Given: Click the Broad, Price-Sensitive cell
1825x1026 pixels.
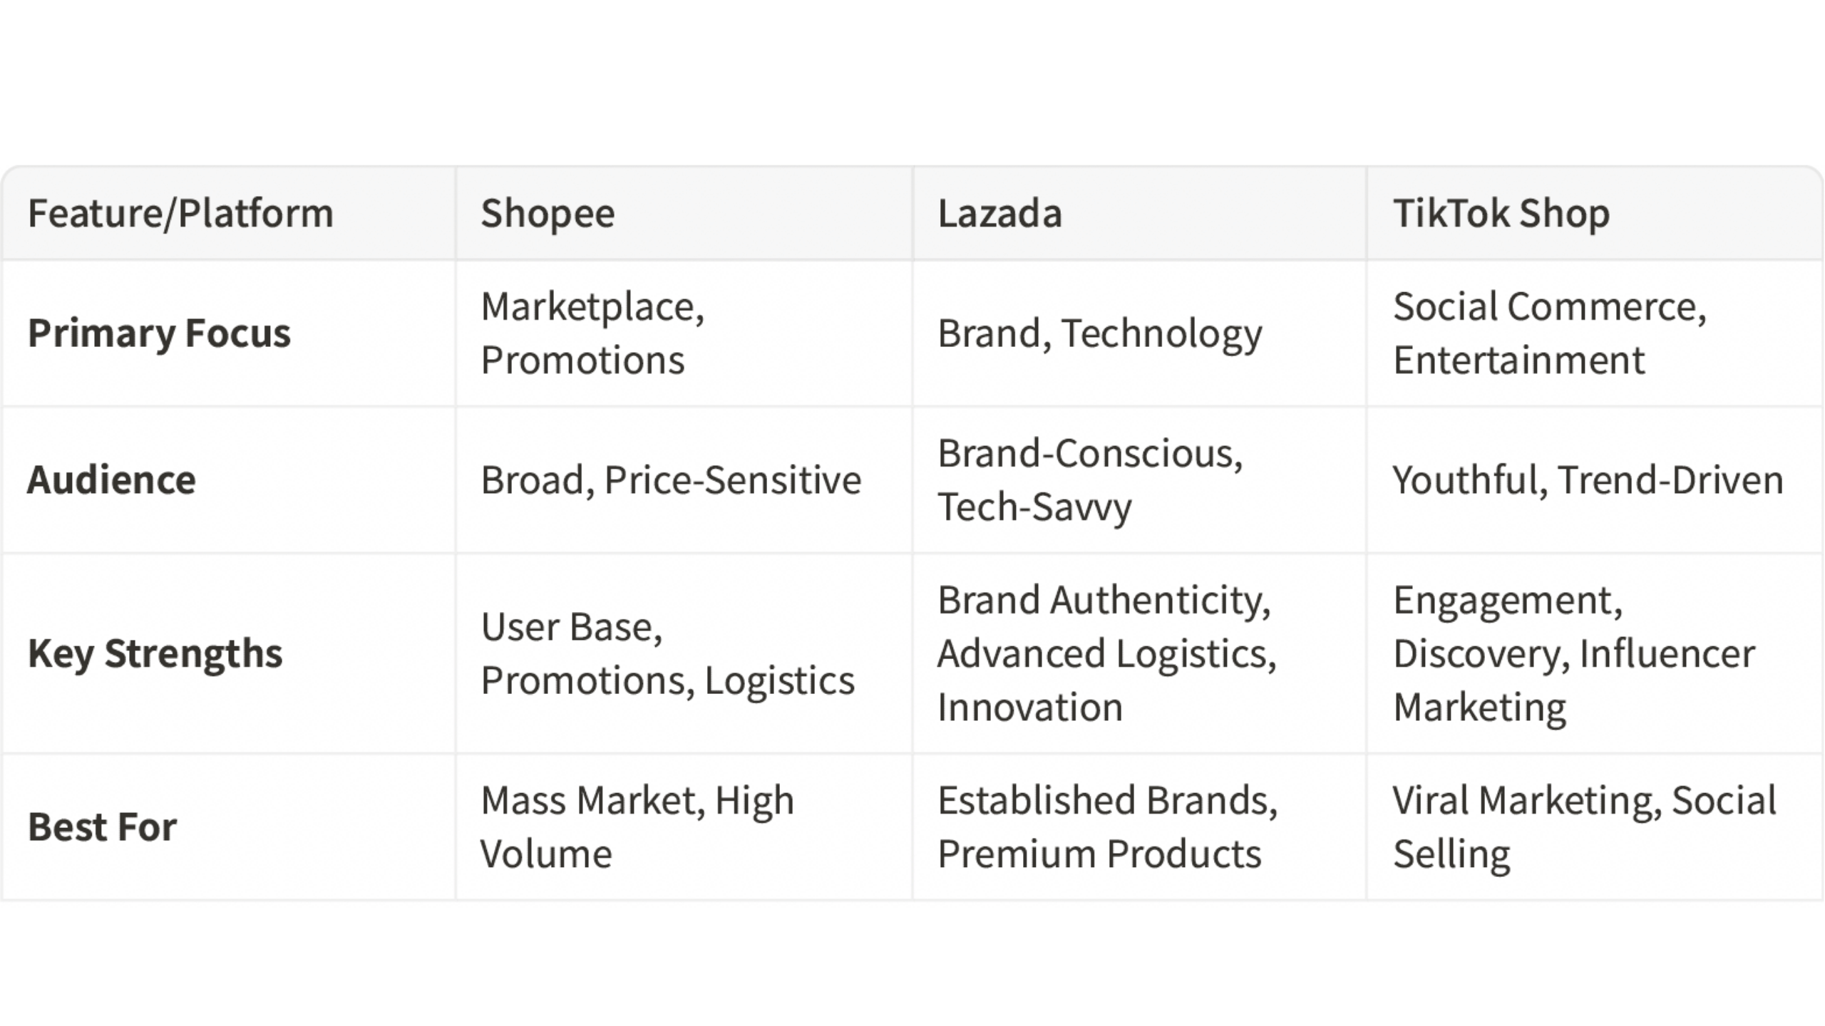Looking at the screenshot, I should pos(684,480).
